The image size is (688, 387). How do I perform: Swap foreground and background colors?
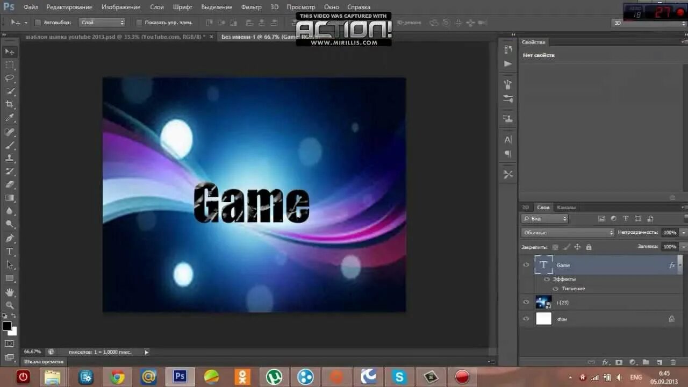coord(14,316)
